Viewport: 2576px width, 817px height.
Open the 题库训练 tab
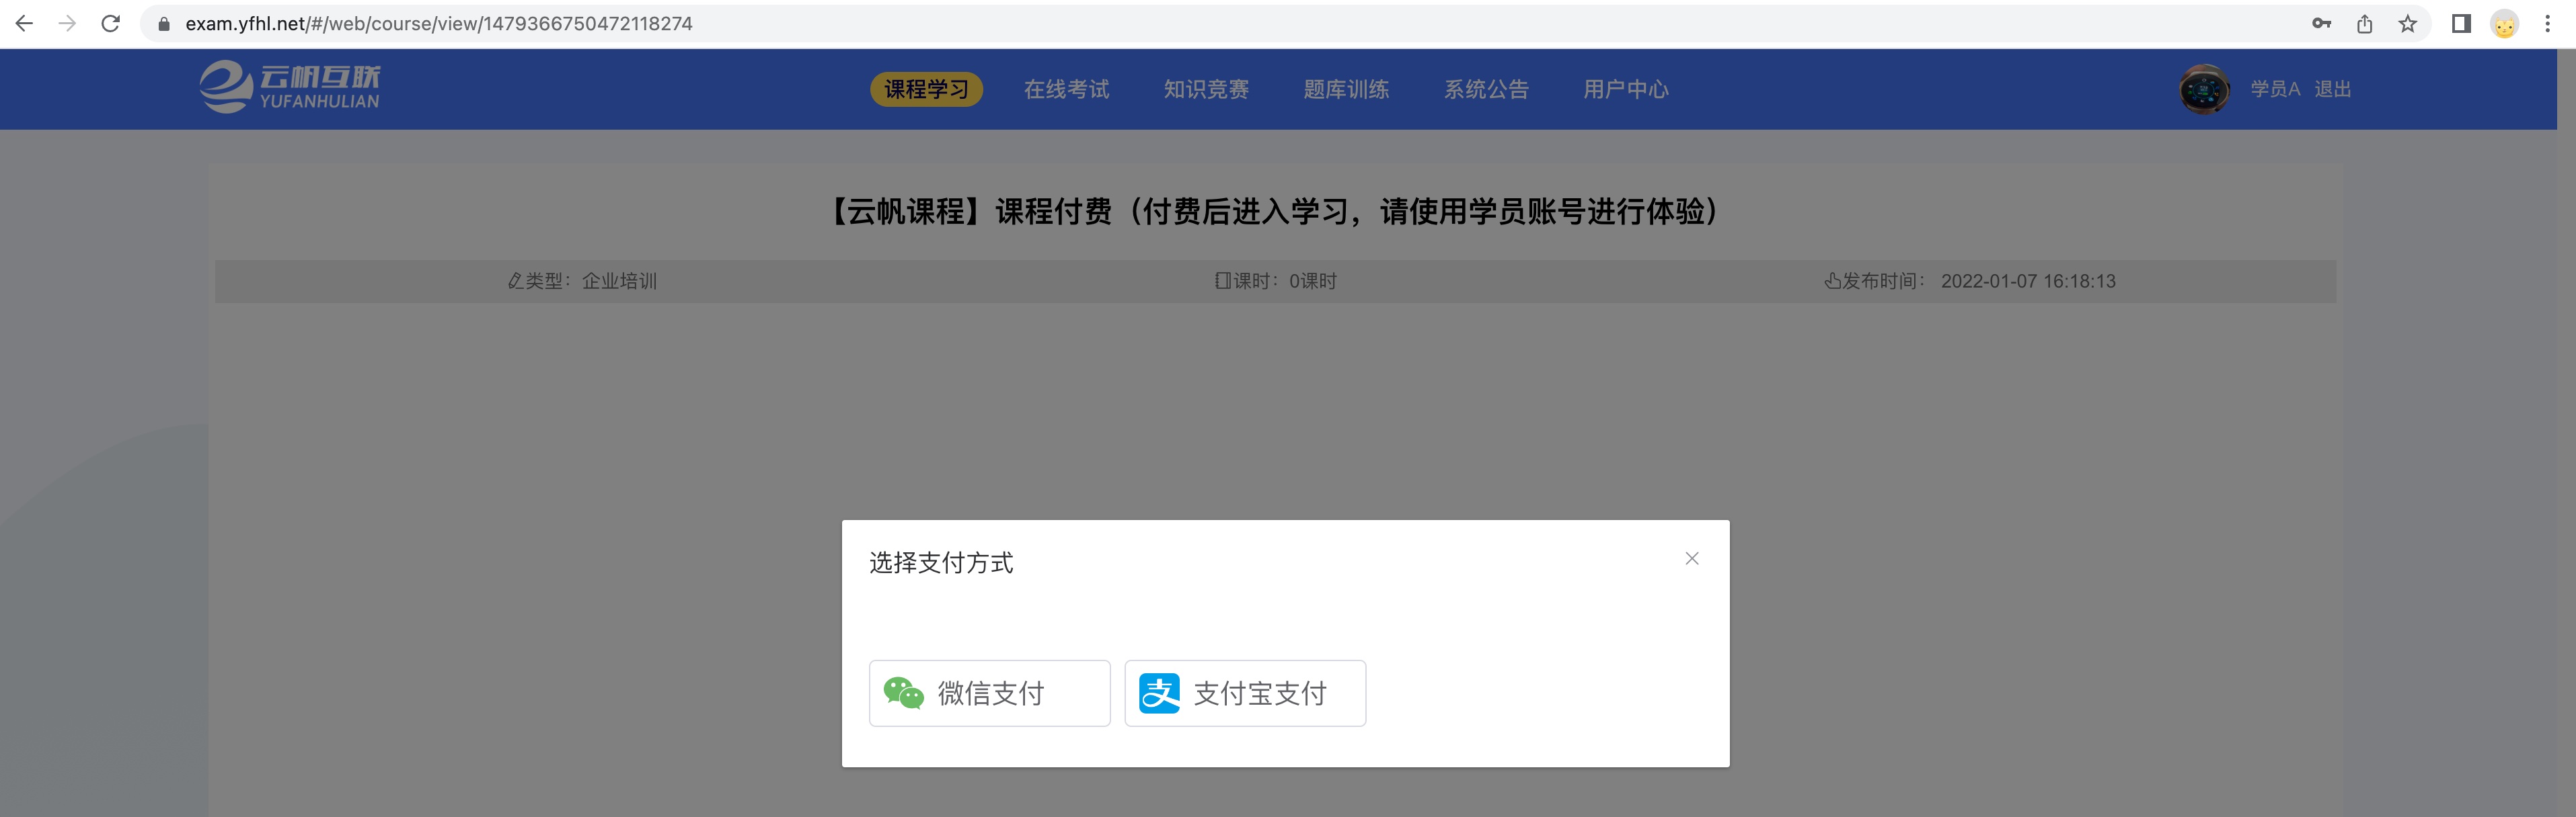point(1346,89)
